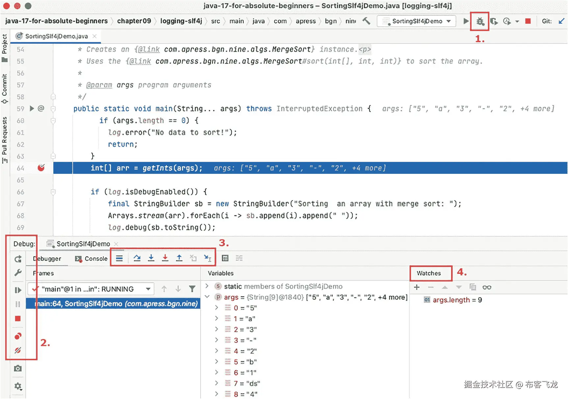
Task: Collapse the args variable node
Action: [x=207, y=297]
